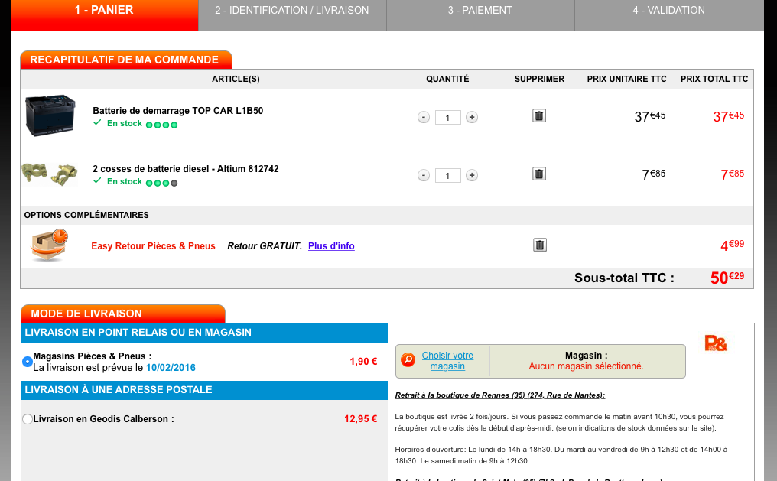Screen dimensions: 777x481
Task: Click the 12,95 € Geodis delivery price
Action: (x=361, y=419)
